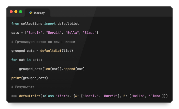Click the "Bella" string in the cats list
This screenshot has height=109, width=179.
[x=72, y=33]
